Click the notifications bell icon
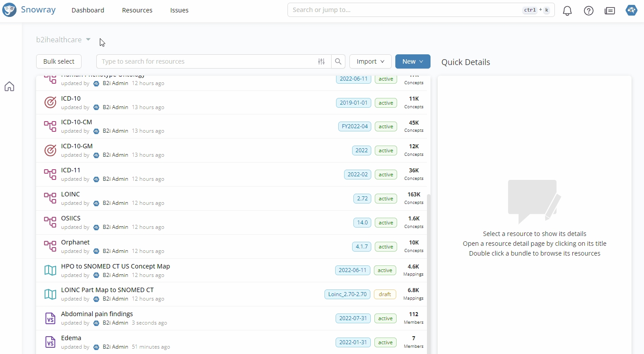 click(567, 11)
